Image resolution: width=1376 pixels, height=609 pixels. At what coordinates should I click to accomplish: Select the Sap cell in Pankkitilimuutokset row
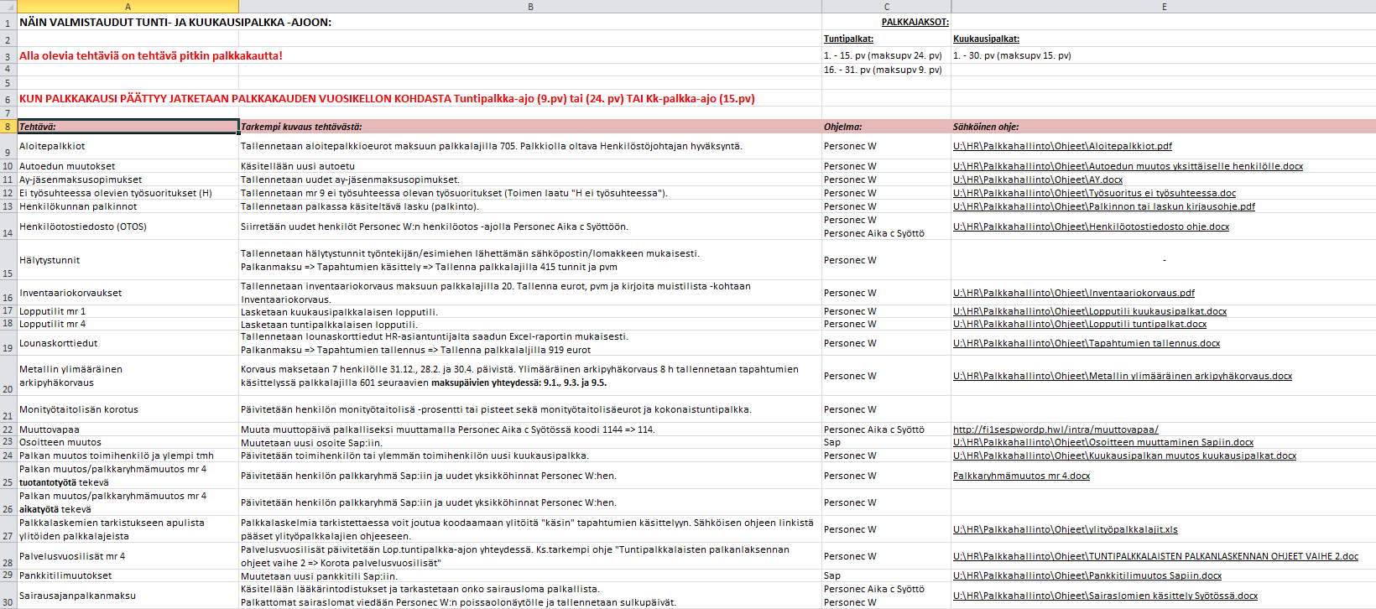[x=886, y=575]
